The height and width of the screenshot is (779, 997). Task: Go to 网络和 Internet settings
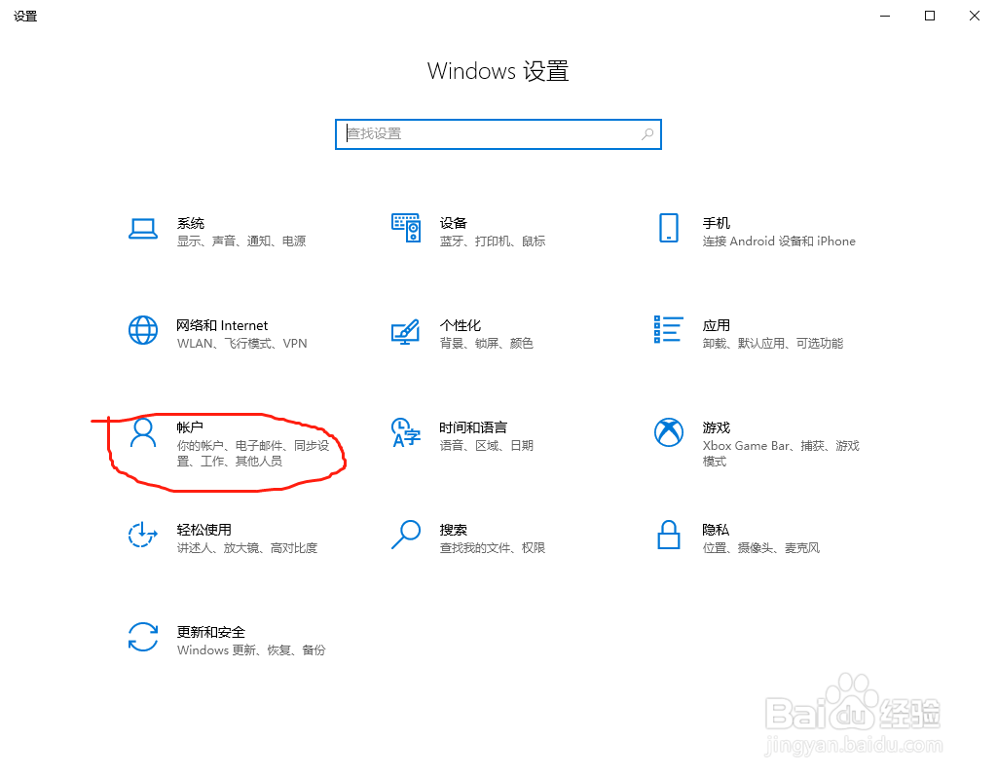(222, 325)
